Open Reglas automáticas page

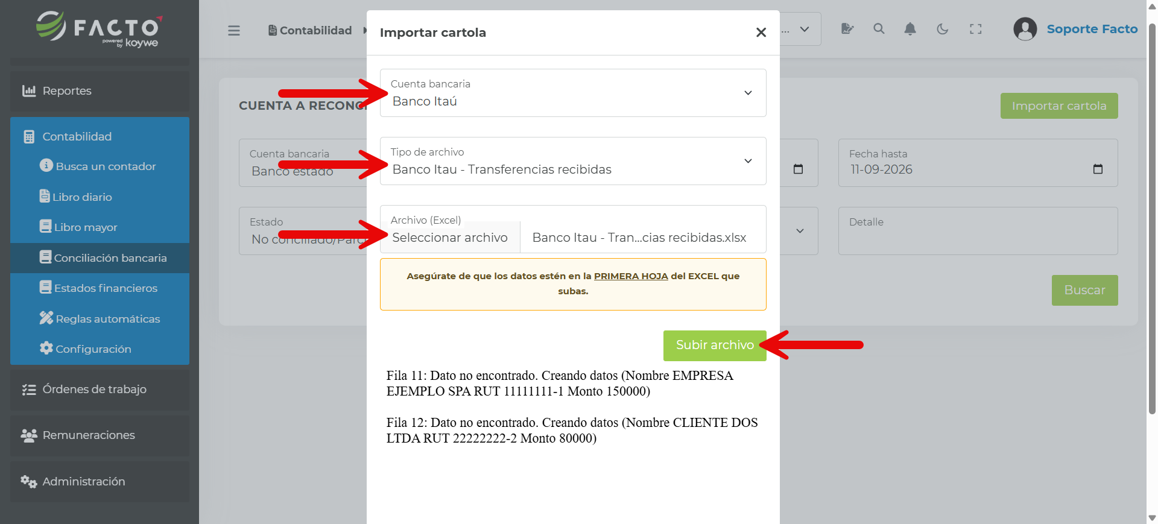100,319
